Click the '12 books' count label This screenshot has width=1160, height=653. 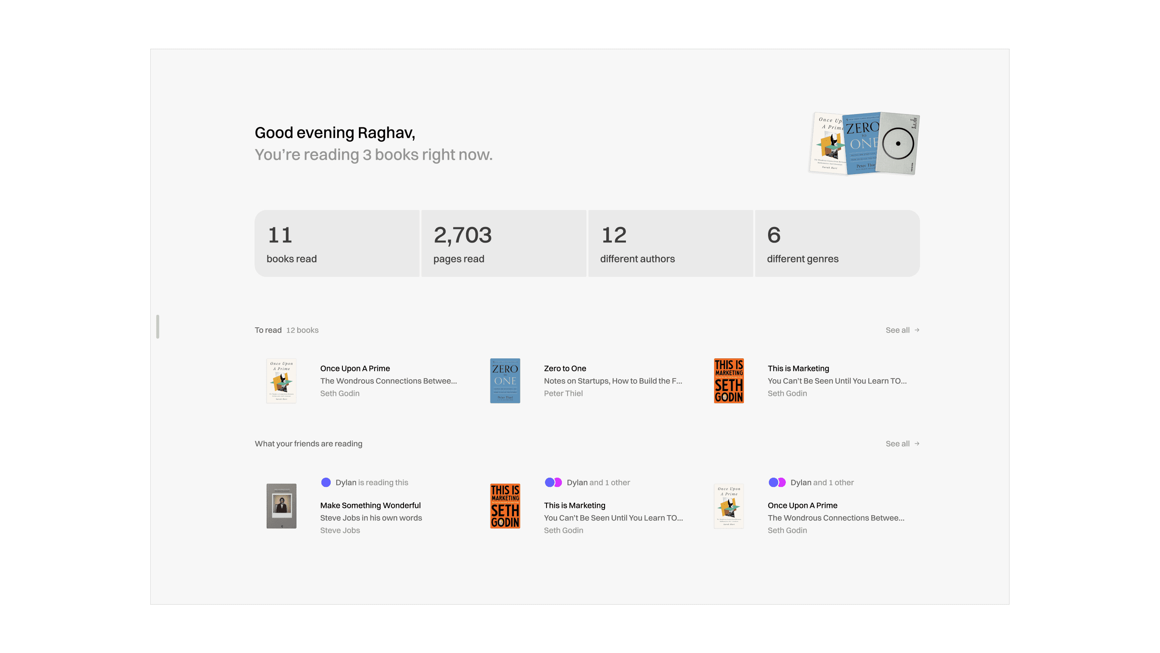pos(302,330)
